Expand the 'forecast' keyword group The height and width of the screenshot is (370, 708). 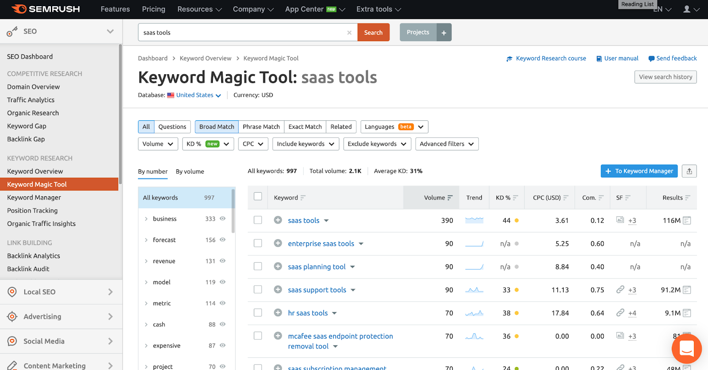(x=146, y=240)
